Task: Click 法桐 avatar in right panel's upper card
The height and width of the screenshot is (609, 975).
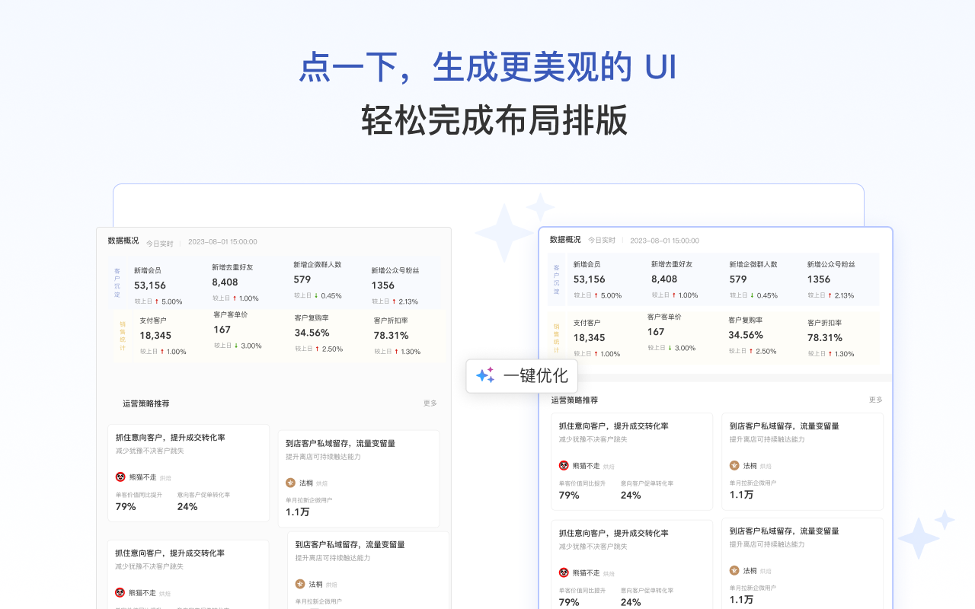Action: pyautogui.click(x=734, y=465)
